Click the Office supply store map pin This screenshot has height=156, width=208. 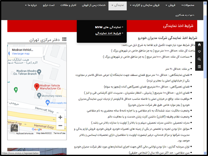(47, 103)
